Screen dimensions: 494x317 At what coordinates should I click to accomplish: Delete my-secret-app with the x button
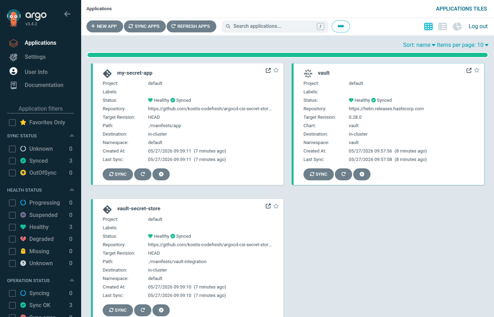tap(161, 174)
